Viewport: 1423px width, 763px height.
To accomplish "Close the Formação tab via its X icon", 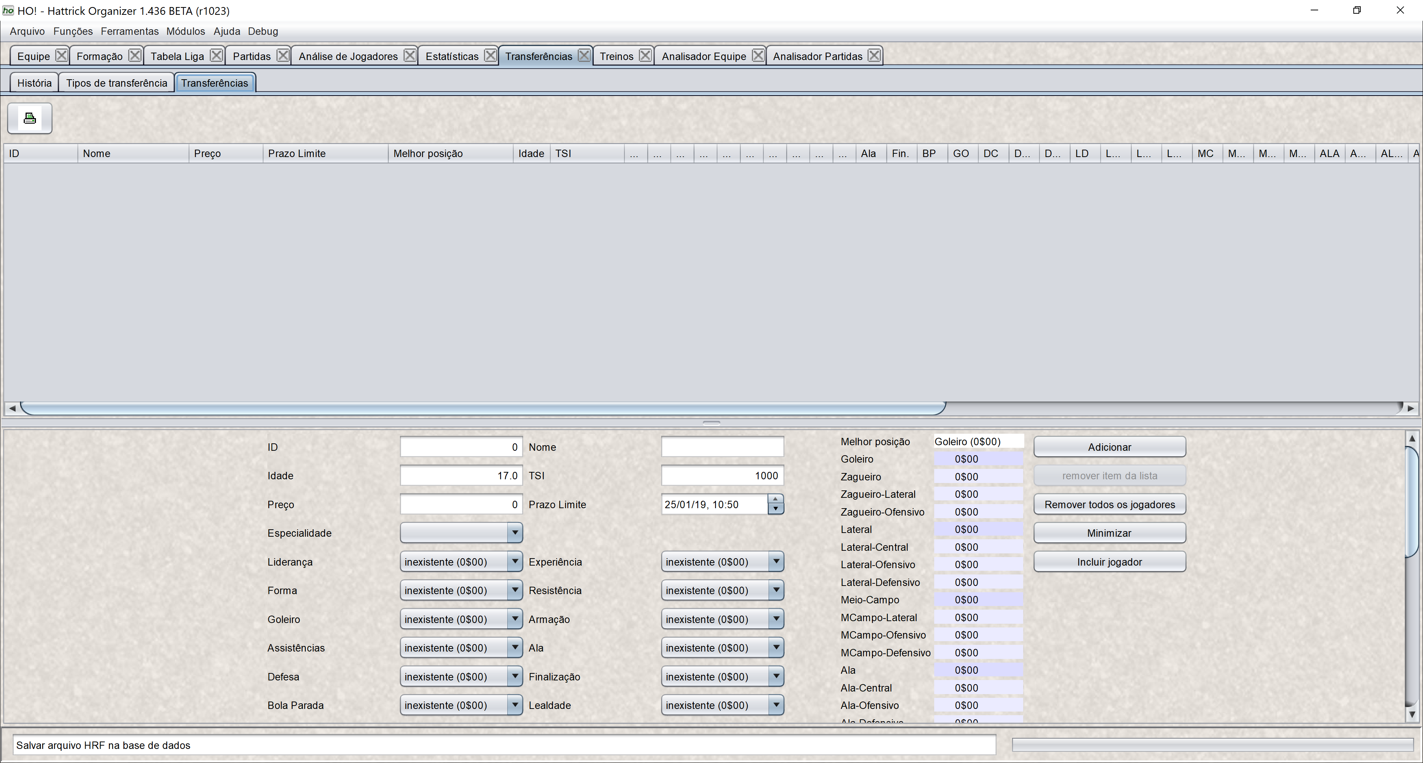I will pos(135,55).
